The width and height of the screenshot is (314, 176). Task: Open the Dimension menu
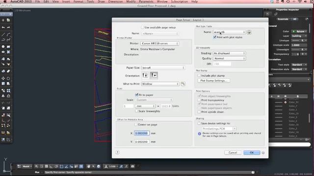coord(115,1)
